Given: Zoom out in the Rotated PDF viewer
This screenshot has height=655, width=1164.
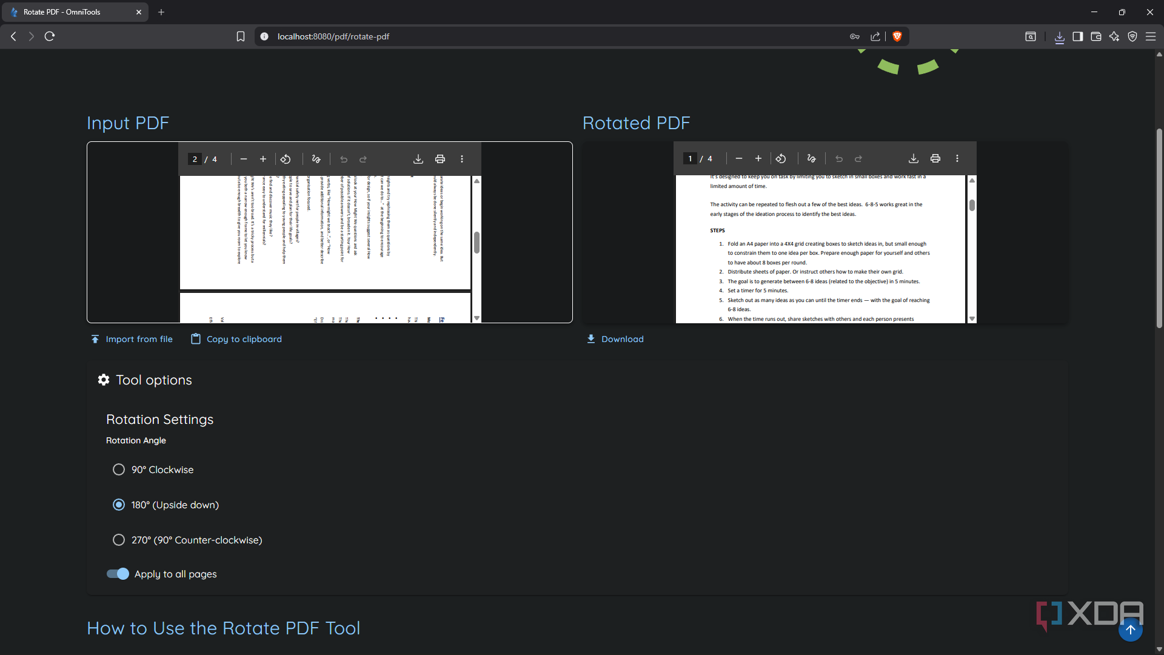Looking at the screenshot, I should click(x=738, y=159).
